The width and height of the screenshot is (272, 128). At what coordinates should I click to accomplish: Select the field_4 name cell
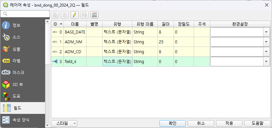75,61
